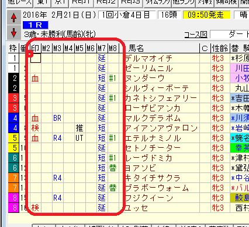249x227 pixels.
Task: Click the green 替 mark in the ヨアソビ row
Action: tap(113, 168)
